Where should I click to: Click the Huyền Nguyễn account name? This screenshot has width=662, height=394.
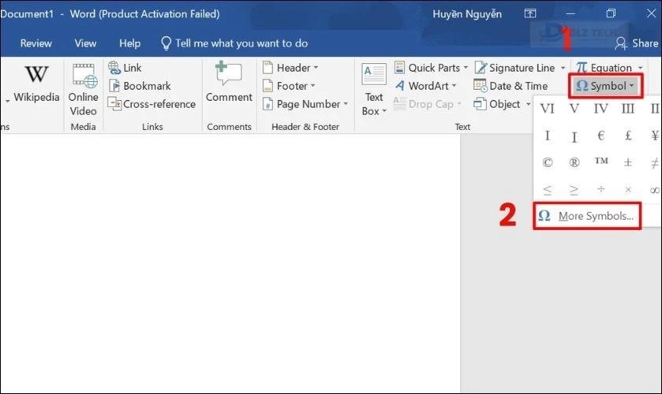tap(467, 14)
